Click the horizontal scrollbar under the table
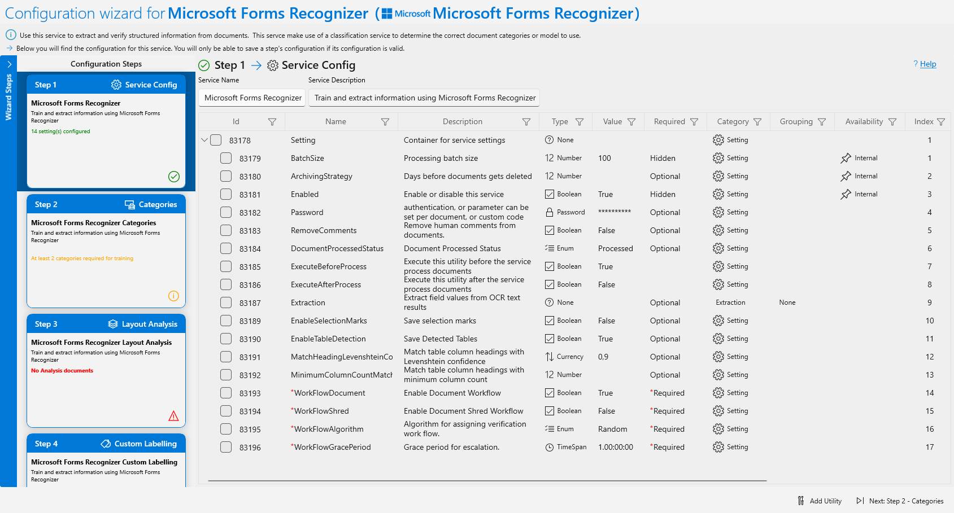The width and height of the screenshot is (954, 513). click(487, 481)
